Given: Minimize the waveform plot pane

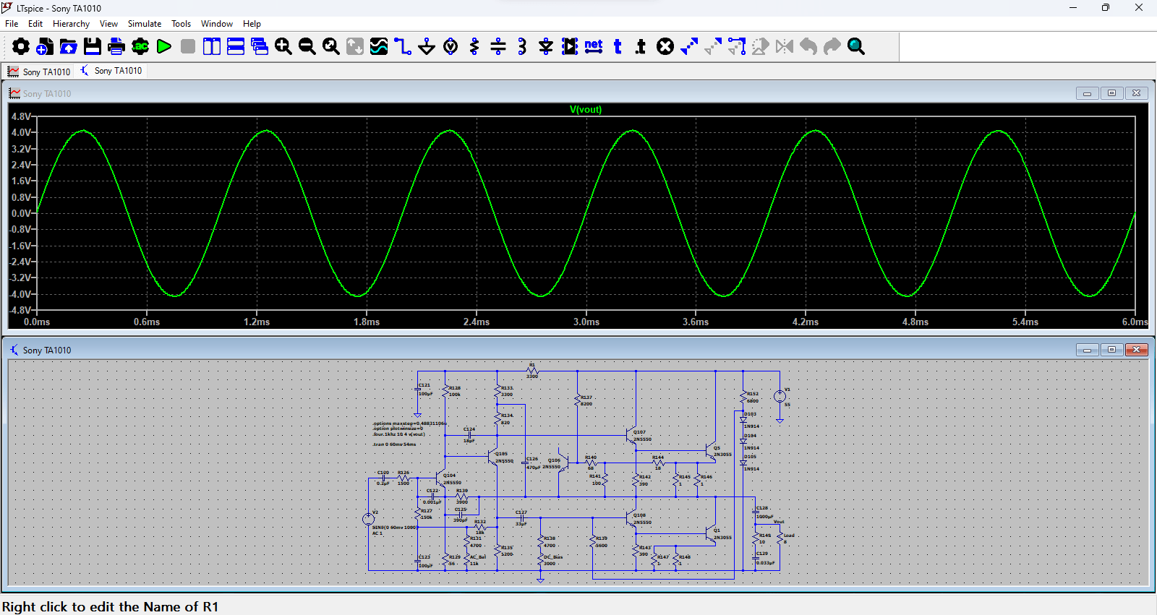Looking at the screenshot, I should (x=1087, y=93).
